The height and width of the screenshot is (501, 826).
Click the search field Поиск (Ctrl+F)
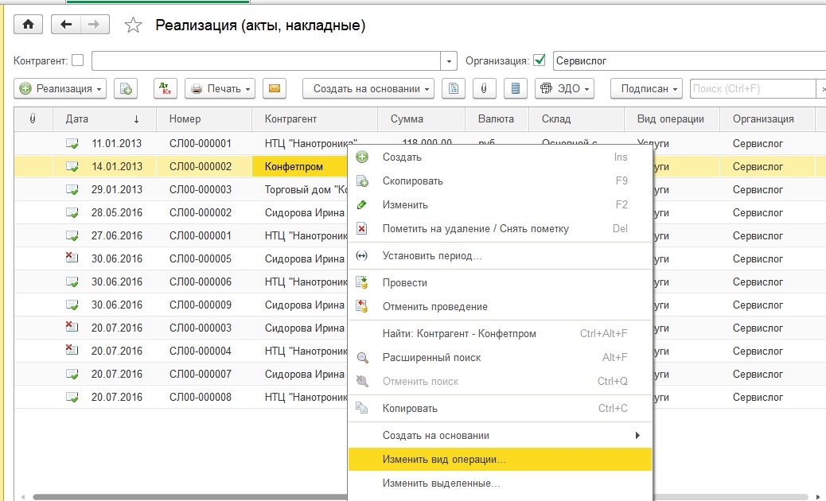[x=752, y=88]
